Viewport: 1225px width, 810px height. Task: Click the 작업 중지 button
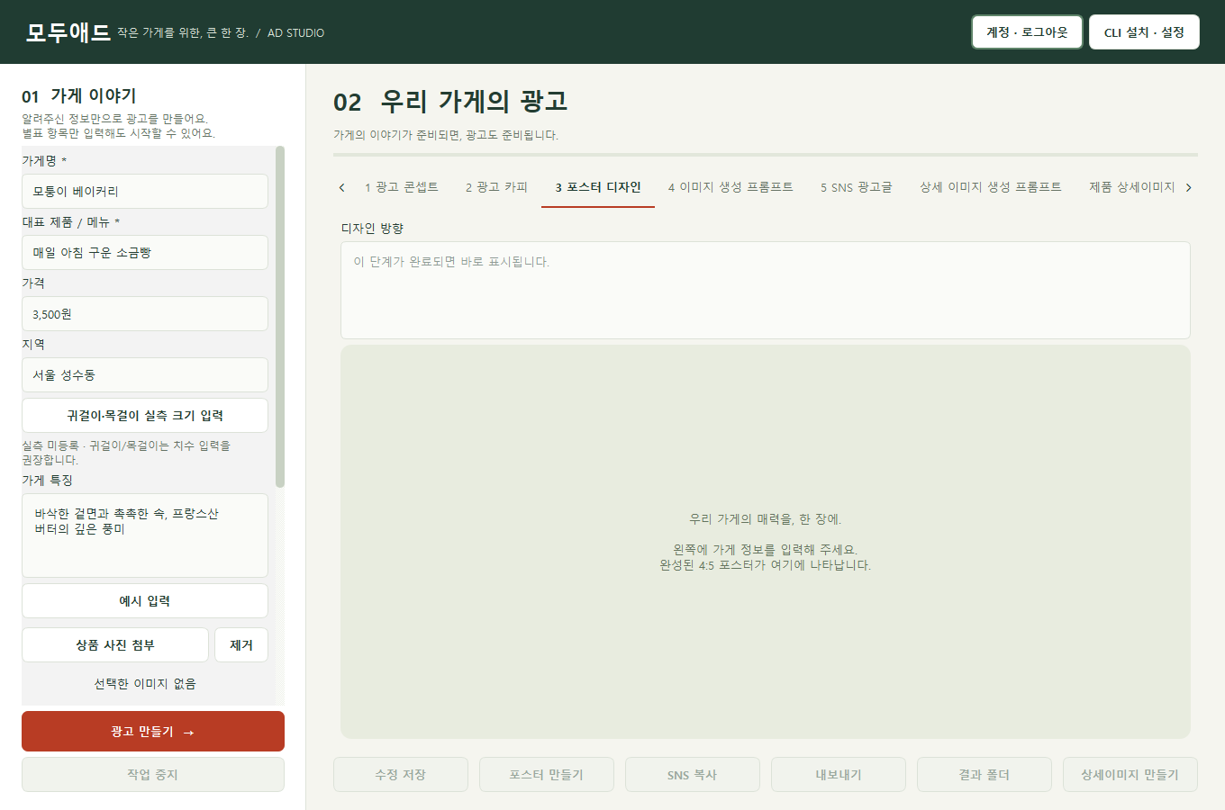(x=153, y=775)
